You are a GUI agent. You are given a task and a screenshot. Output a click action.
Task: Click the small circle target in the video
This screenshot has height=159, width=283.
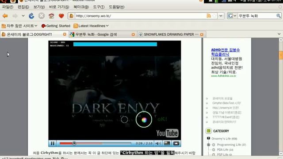(124, 119)
